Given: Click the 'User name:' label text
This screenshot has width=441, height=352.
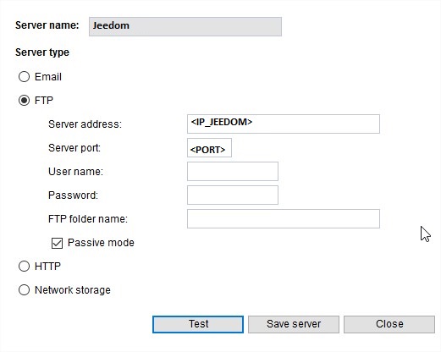Looking at the screenshot, I should pos(75,172).
